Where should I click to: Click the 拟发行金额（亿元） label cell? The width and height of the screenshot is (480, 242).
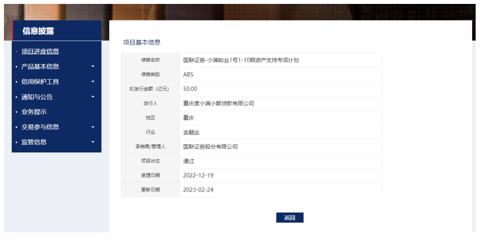point(150,89)
